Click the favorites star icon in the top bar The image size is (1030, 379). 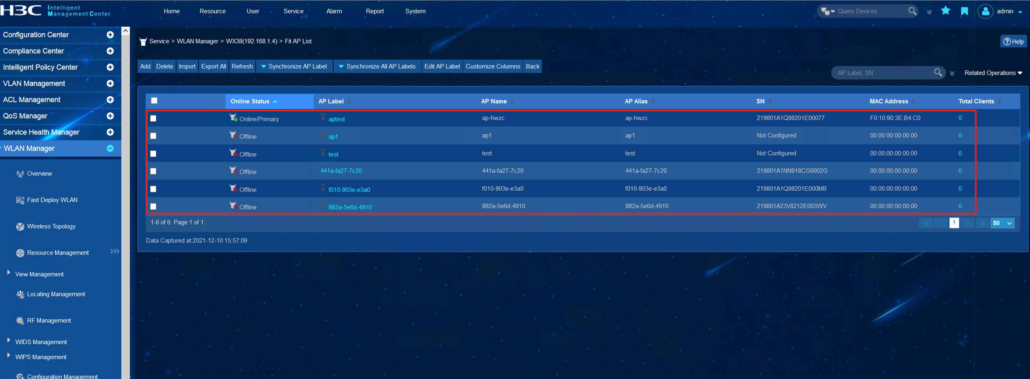coord(946,11)
